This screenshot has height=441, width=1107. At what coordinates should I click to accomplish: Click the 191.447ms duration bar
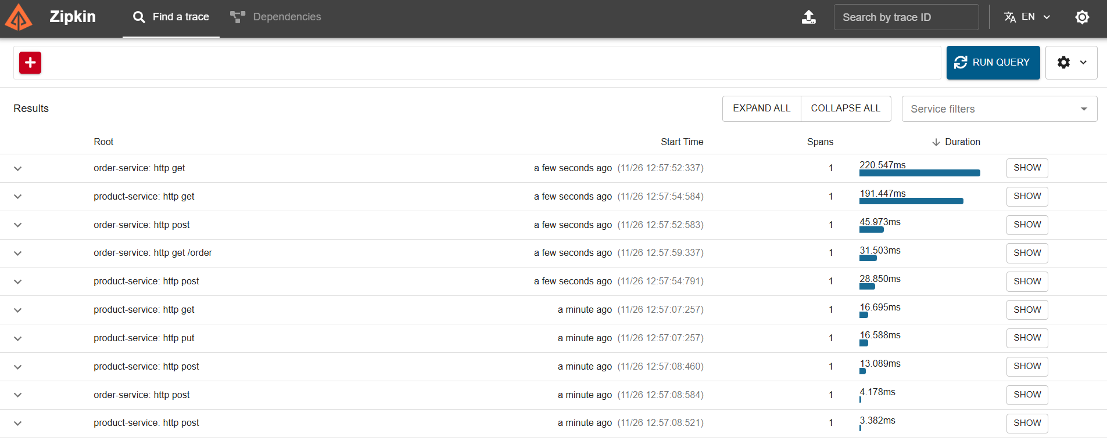coord(911,201)
